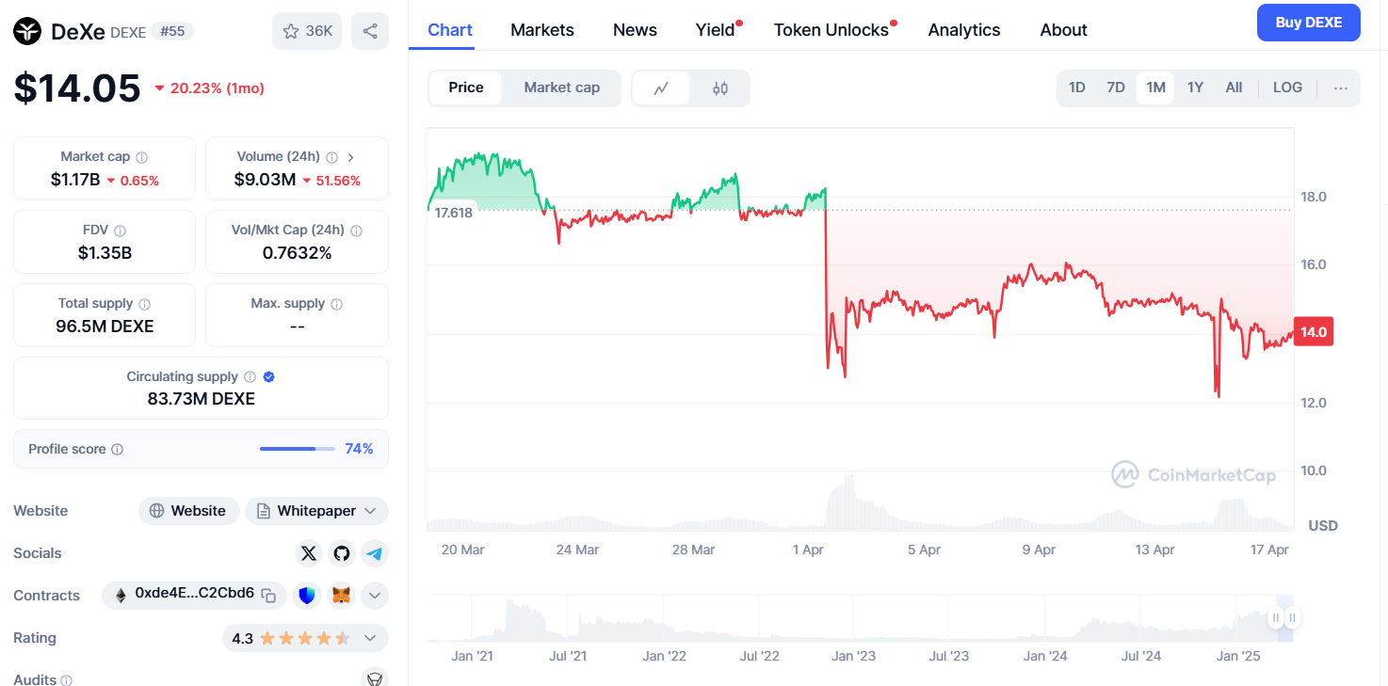Switch to the Markets tab
This screenshot has width=1388, height=686.
542,30
